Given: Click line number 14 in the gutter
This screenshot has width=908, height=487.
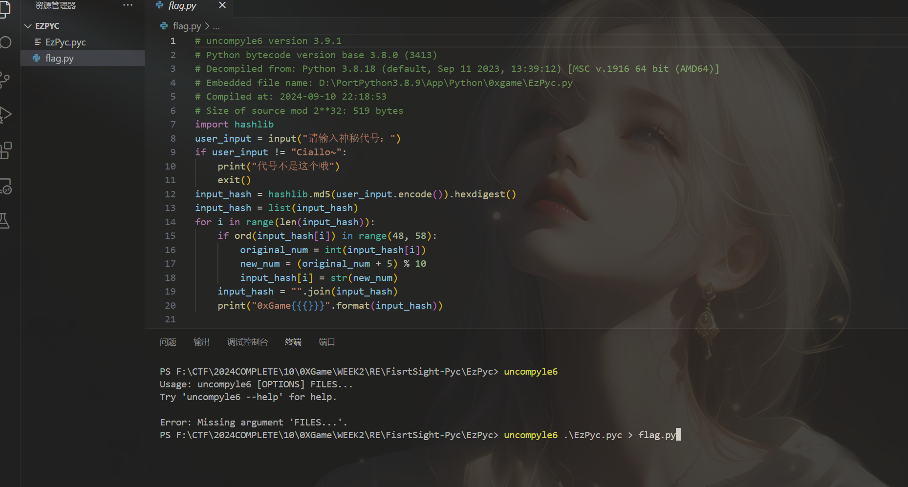Looking at the screenshot, I should pos(170,222).
